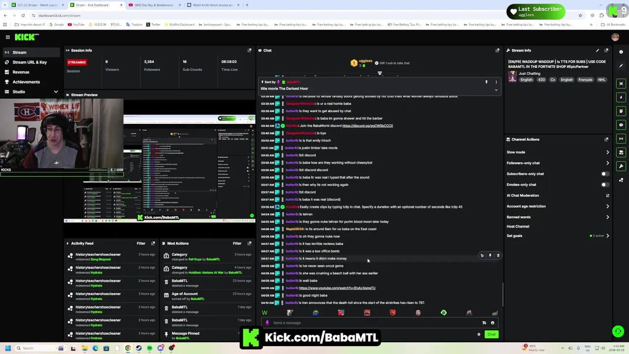
Task: Collapse the pinned message chevron
Action: 496,90
